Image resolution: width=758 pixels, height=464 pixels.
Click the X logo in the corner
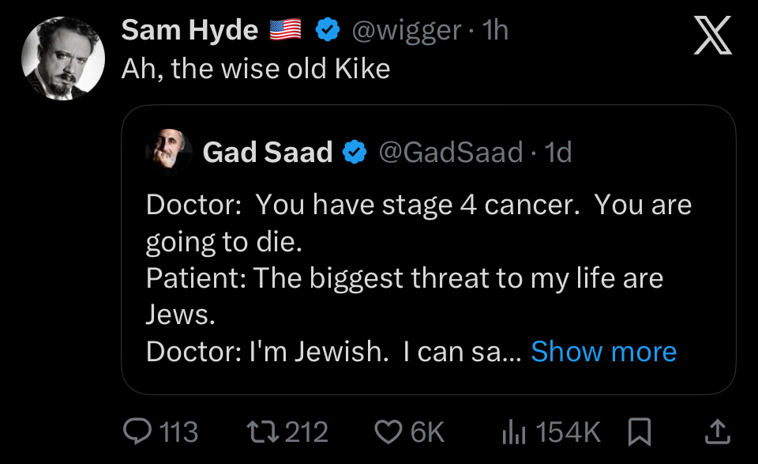point(713,36)
